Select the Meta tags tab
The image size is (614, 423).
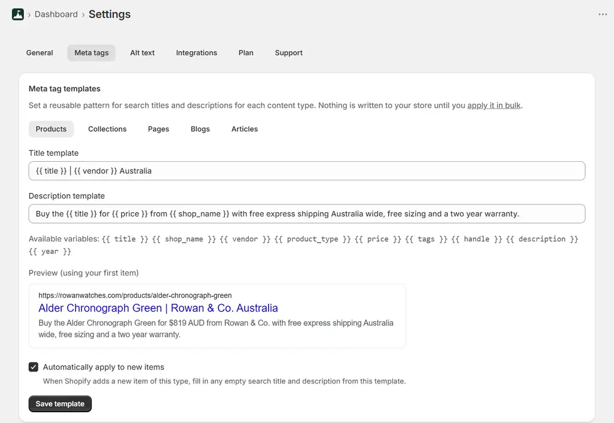coord(91,53)
